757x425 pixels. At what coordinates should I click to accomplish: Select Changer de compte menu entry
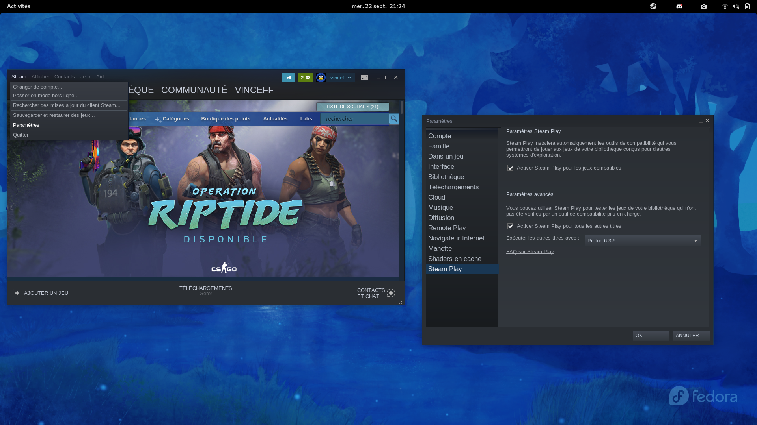point(69,87)
